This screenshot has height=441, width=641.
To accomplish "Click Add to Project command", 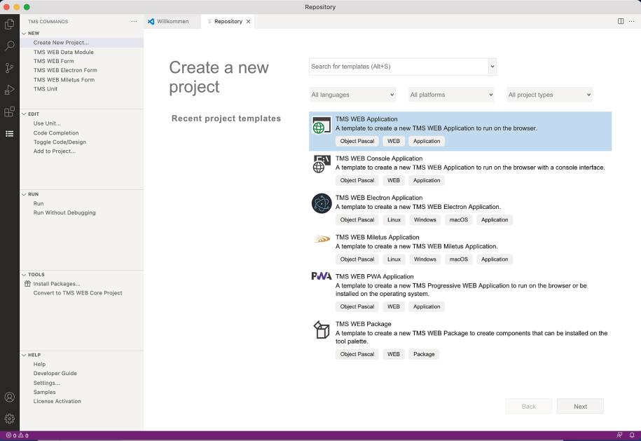I will point(55,151).
